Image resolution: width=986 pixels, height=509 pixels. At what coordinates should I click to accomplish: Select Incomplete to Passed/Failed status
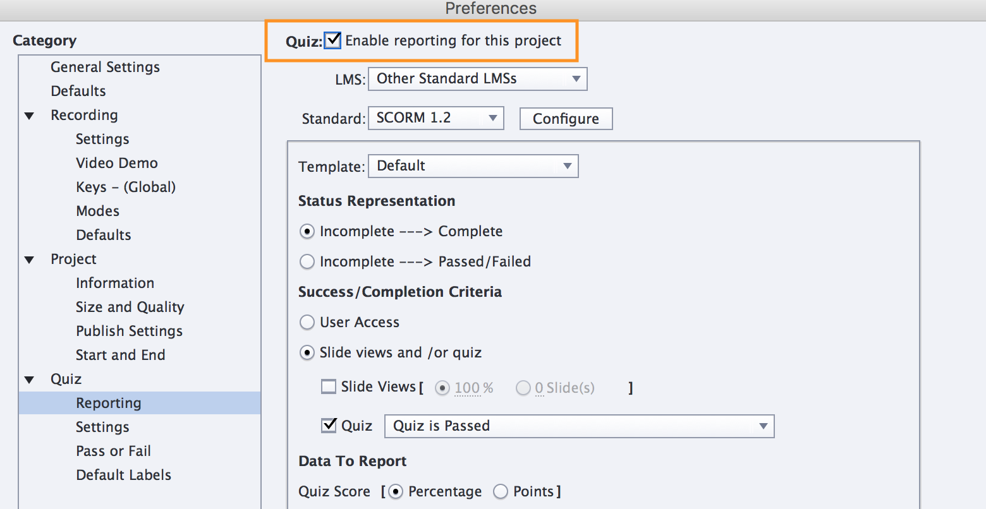click(307, 261)
